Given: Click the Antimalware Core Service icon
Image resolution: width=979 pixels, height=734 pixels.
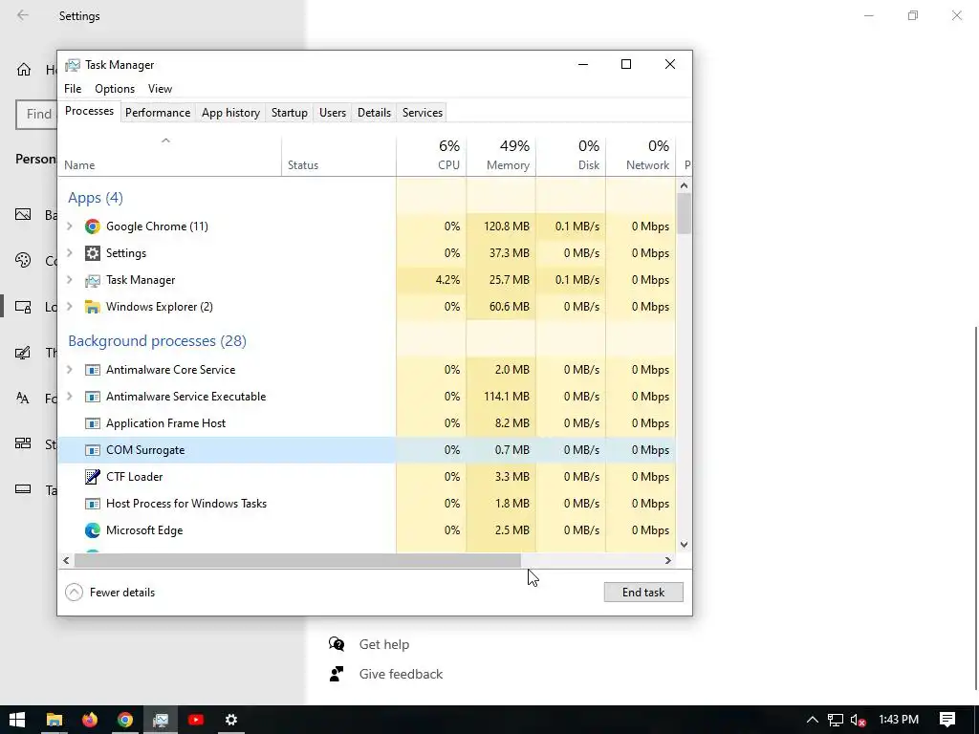Looking at the screenshot, I should point(93,370).
